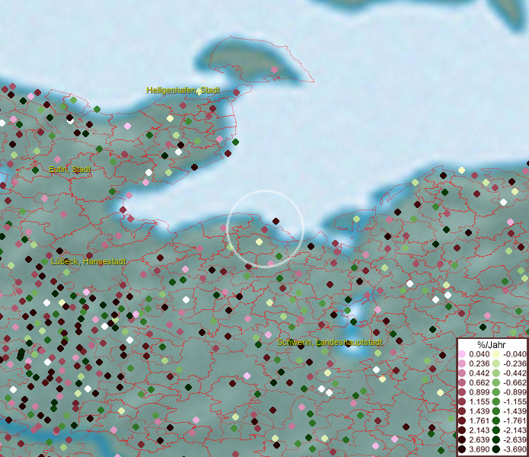Click the -0.899 green legend swatch

496,392
